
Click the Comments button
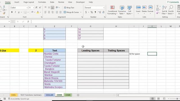pos(173,2)
